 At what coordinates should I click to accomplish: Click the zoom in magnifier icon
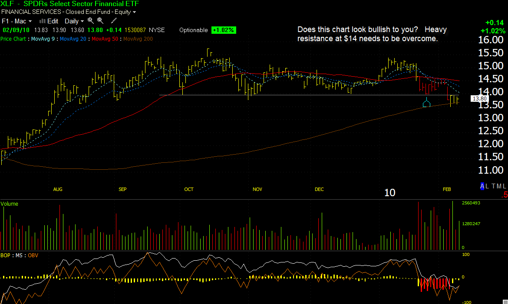point(90,21)
